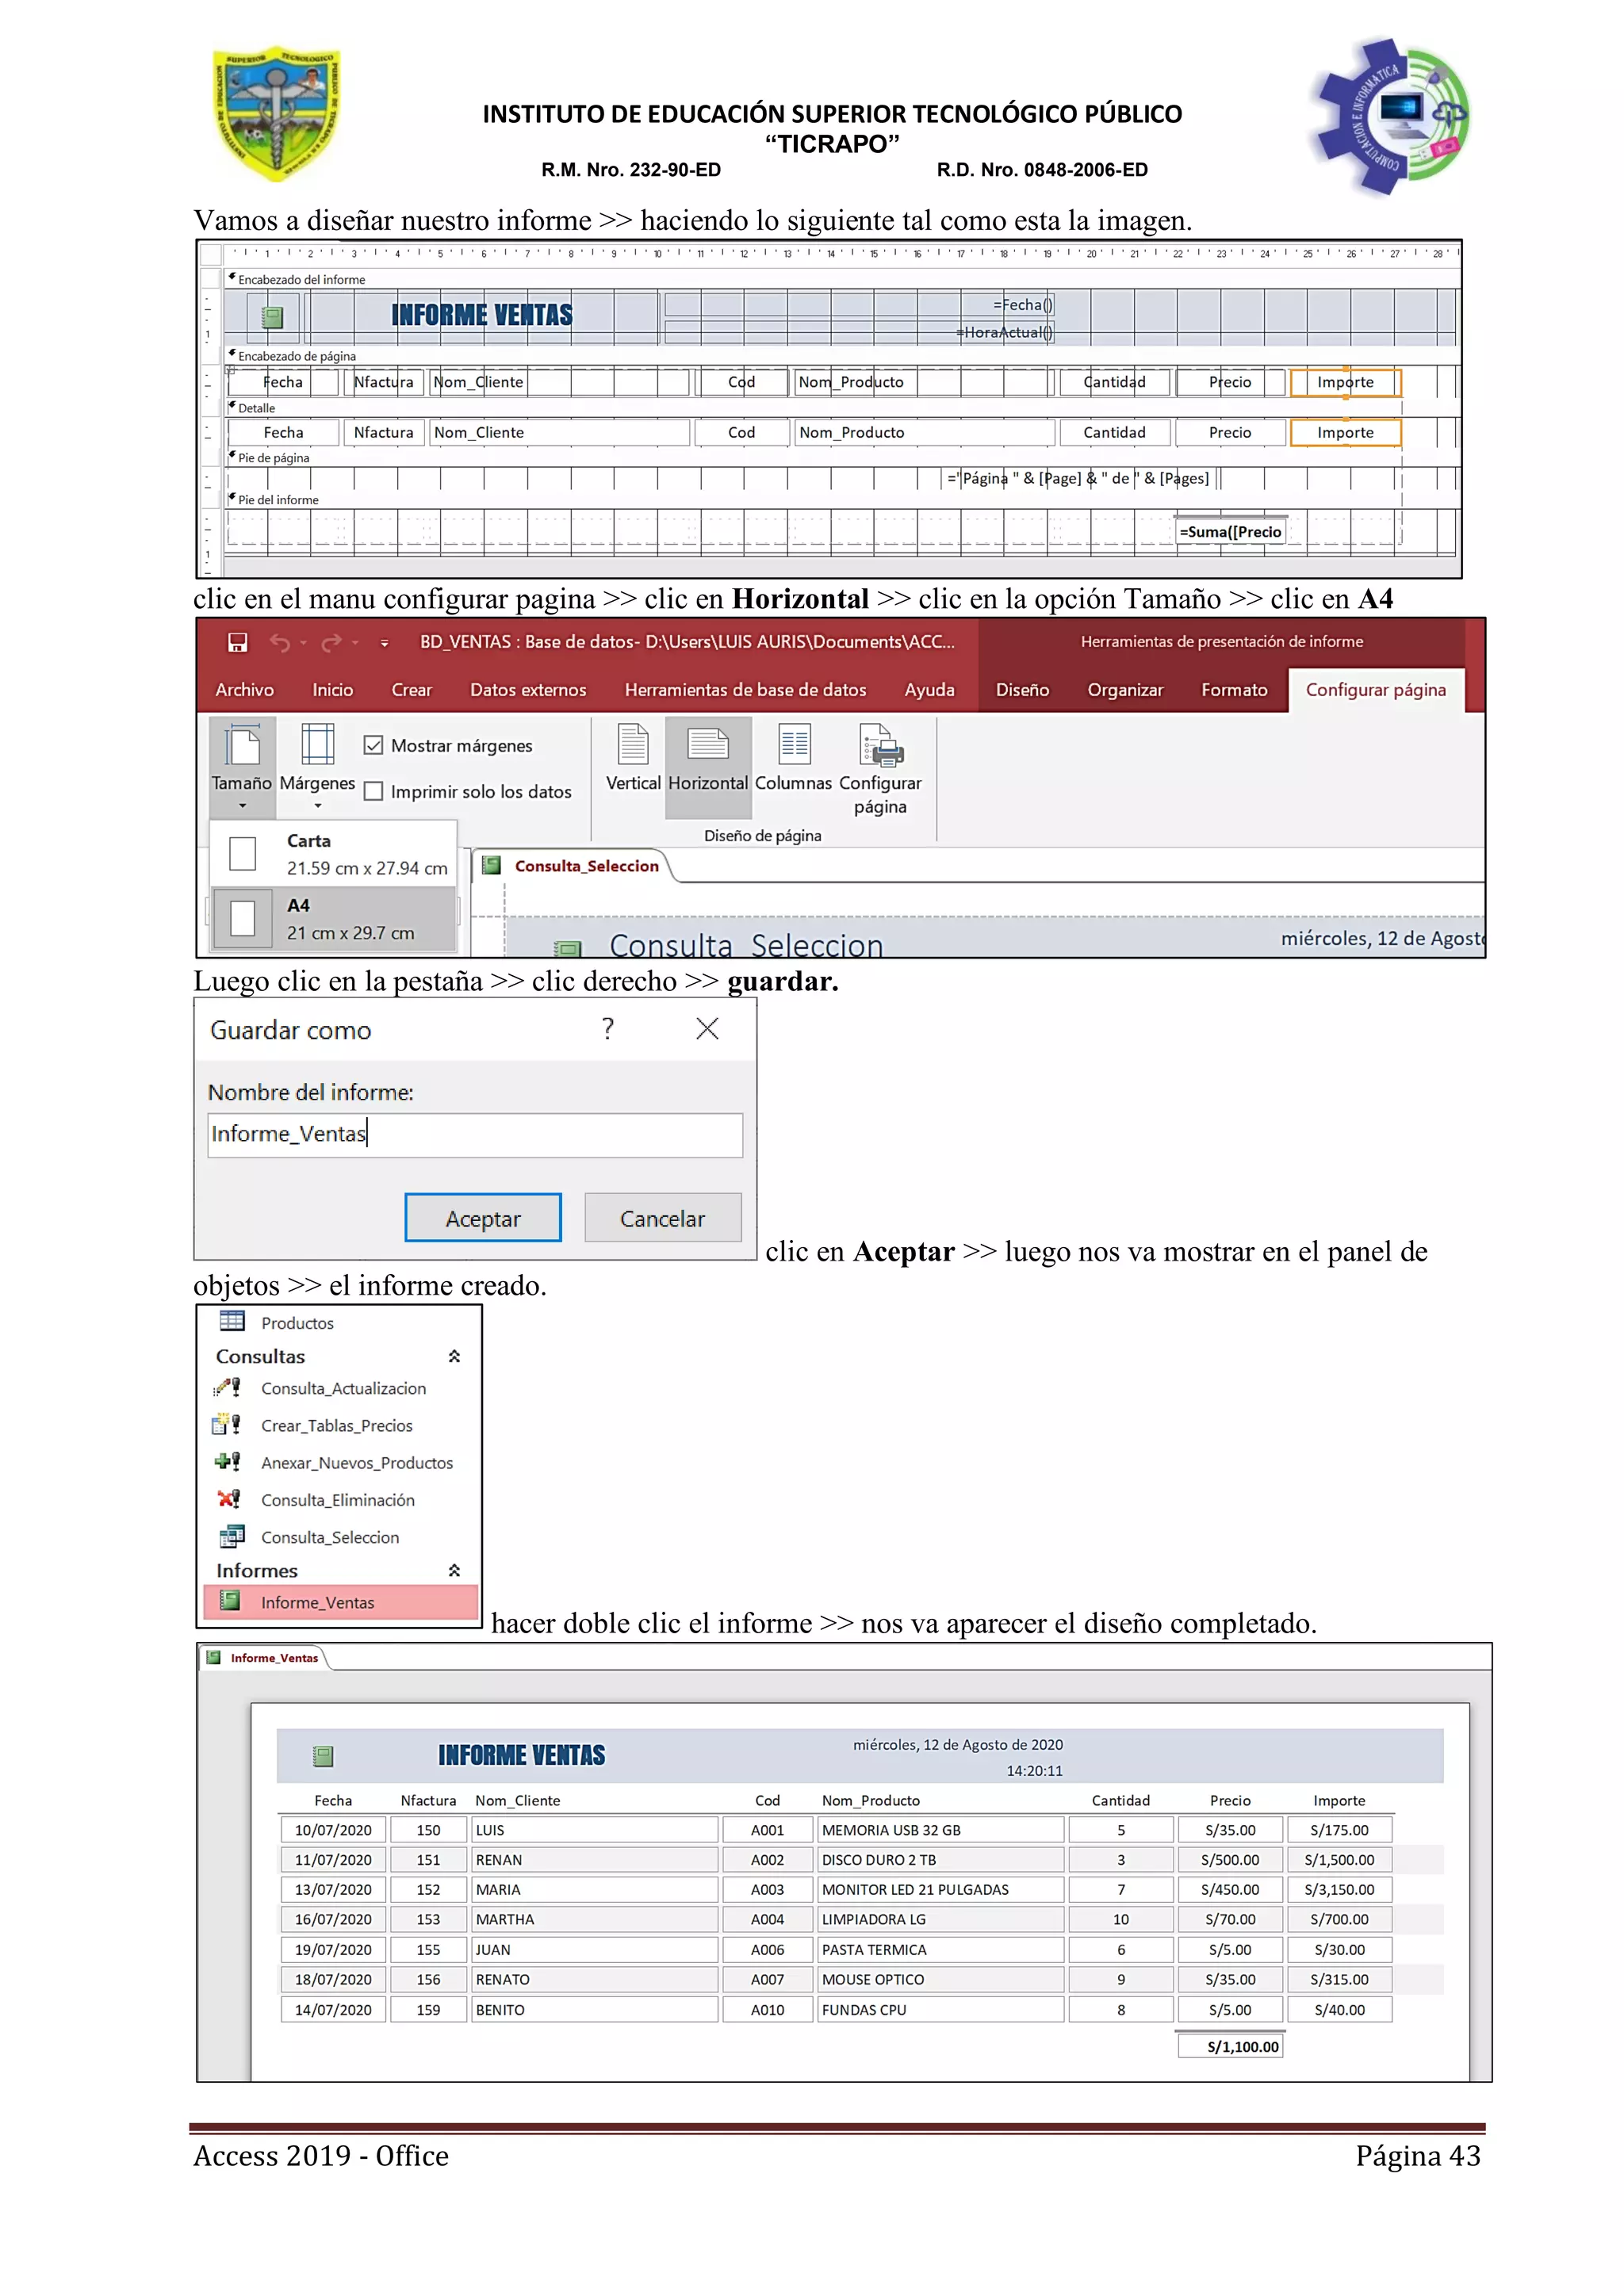Screen dimensions: 1624x2296
Task: Select Anexar_Nuevos_Productos query
Action: [356, 1463]
